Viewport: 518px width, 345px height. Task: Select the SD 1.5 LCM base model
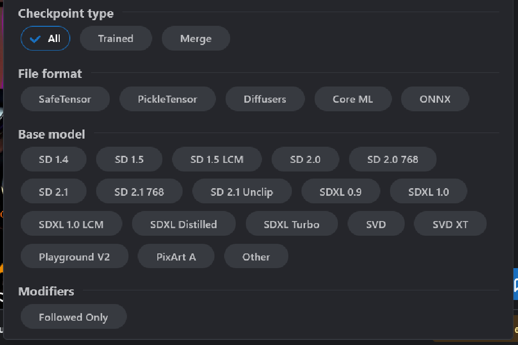click(217, 159)
